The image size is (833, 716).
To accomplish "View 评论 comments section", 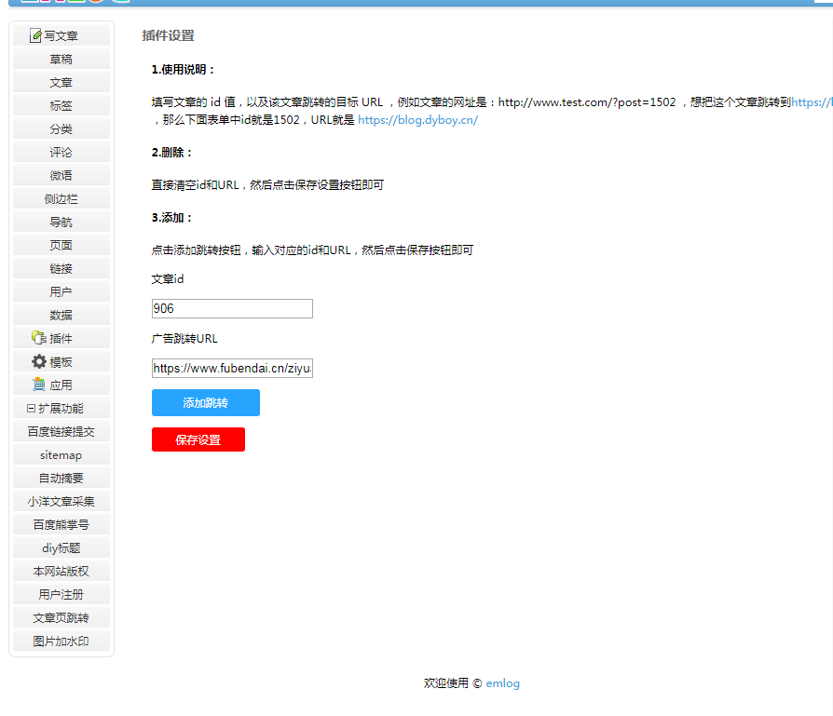I will [61, 152].
